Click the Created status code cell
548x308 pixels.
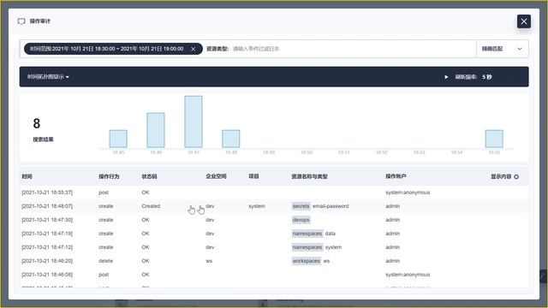[151, 206]
